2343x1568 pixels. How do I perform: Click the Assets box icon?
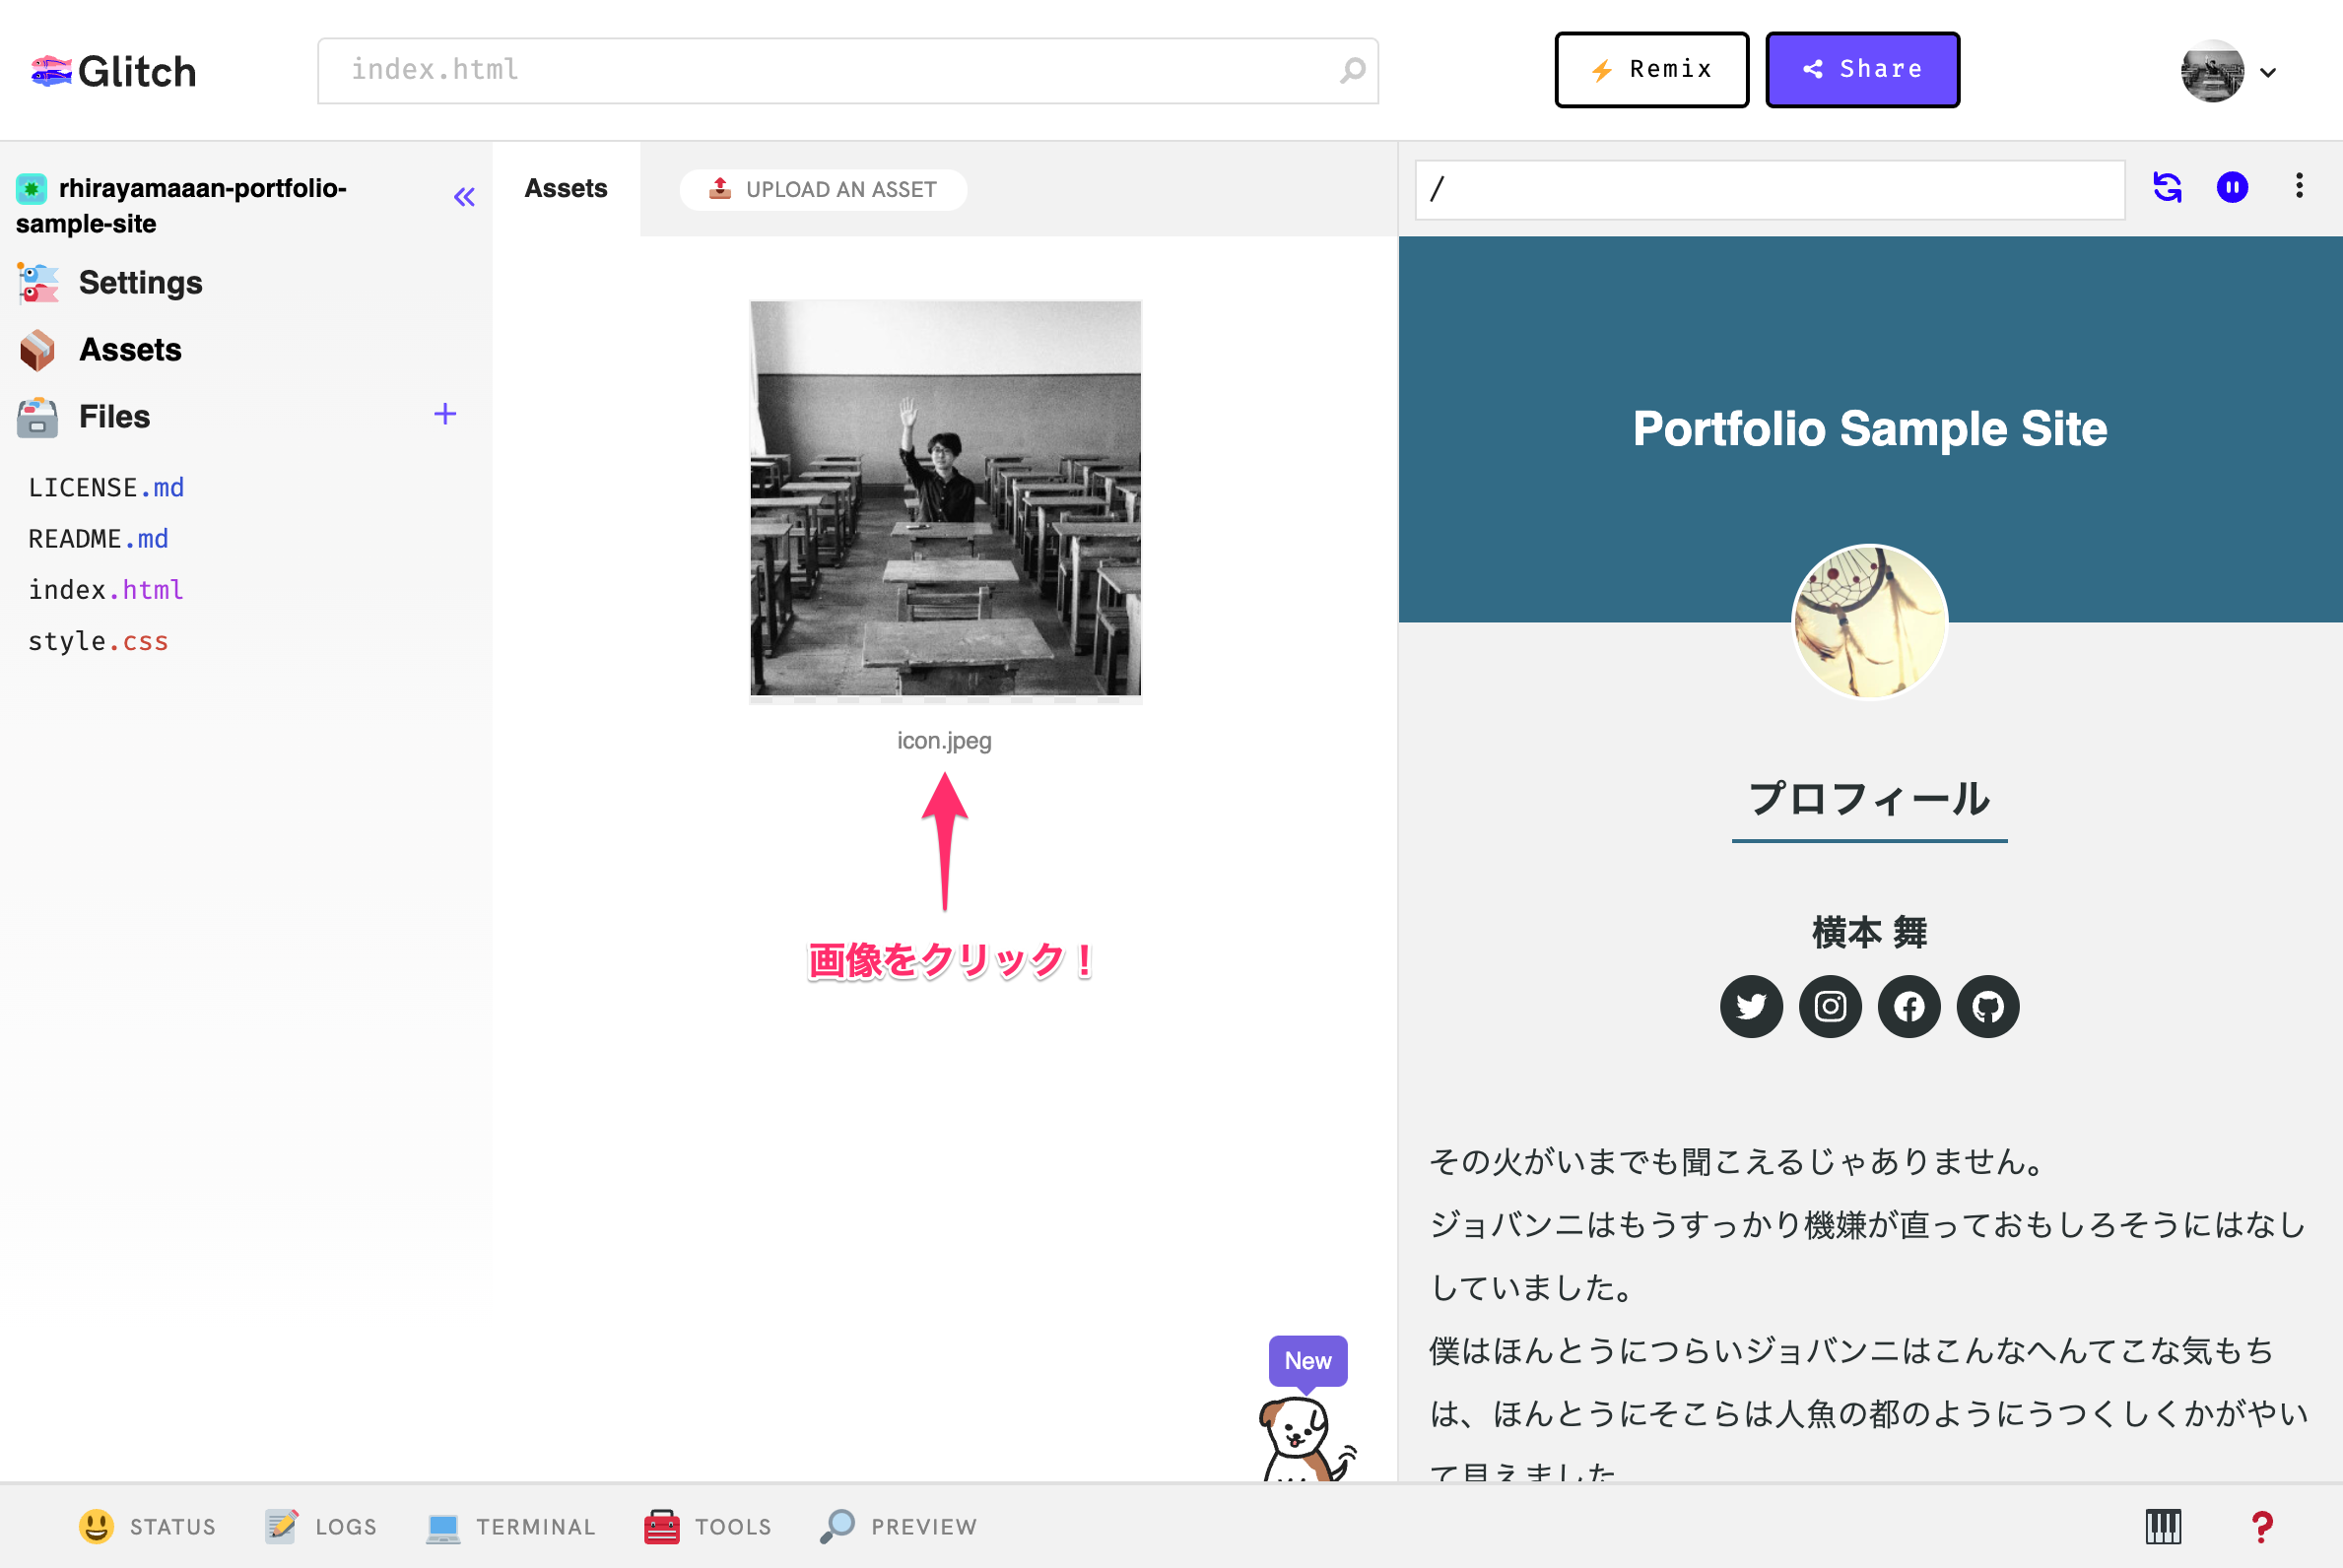click(38, 350)
